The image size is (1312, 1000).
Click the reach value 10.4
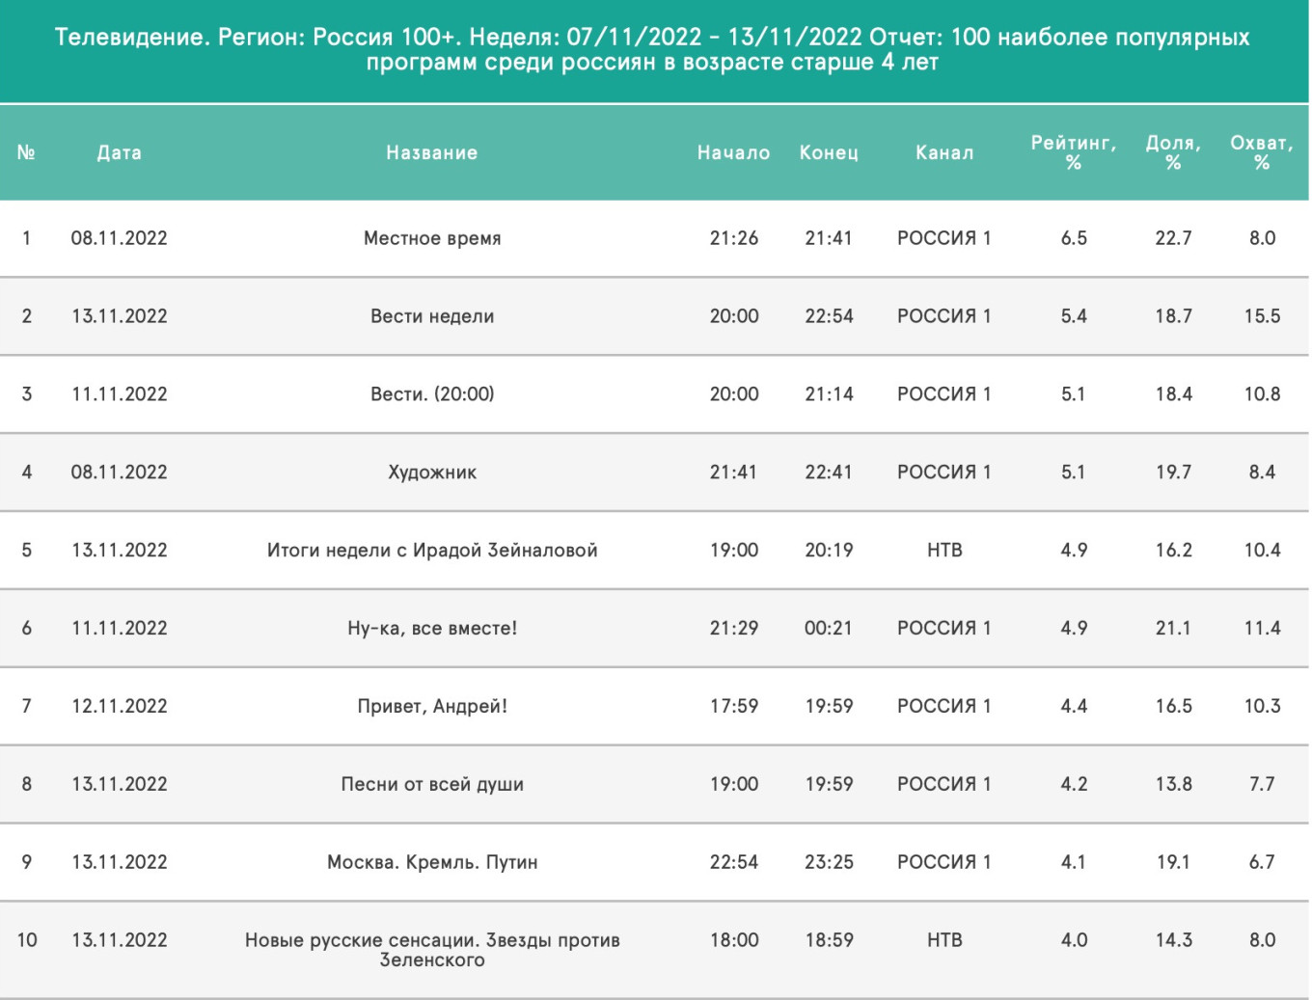[x=1262, y=551]
